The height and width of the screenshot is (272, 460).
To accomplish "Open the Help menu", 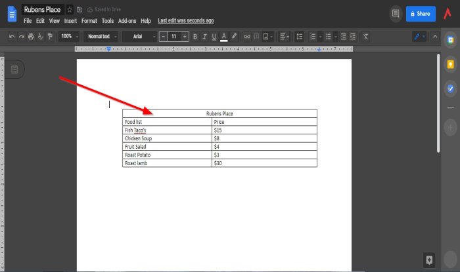I will point(146,21).
